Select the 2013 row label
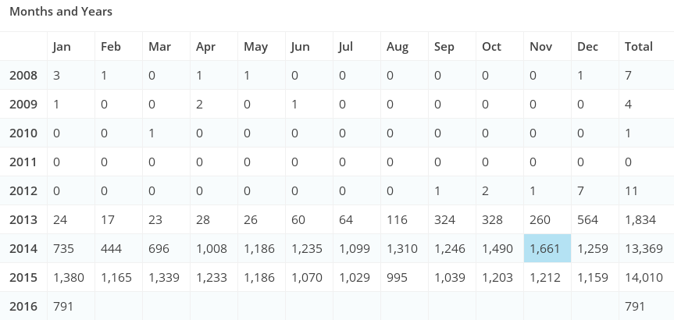The width and height of the screenshot is (674, 320). pos(23,219)
